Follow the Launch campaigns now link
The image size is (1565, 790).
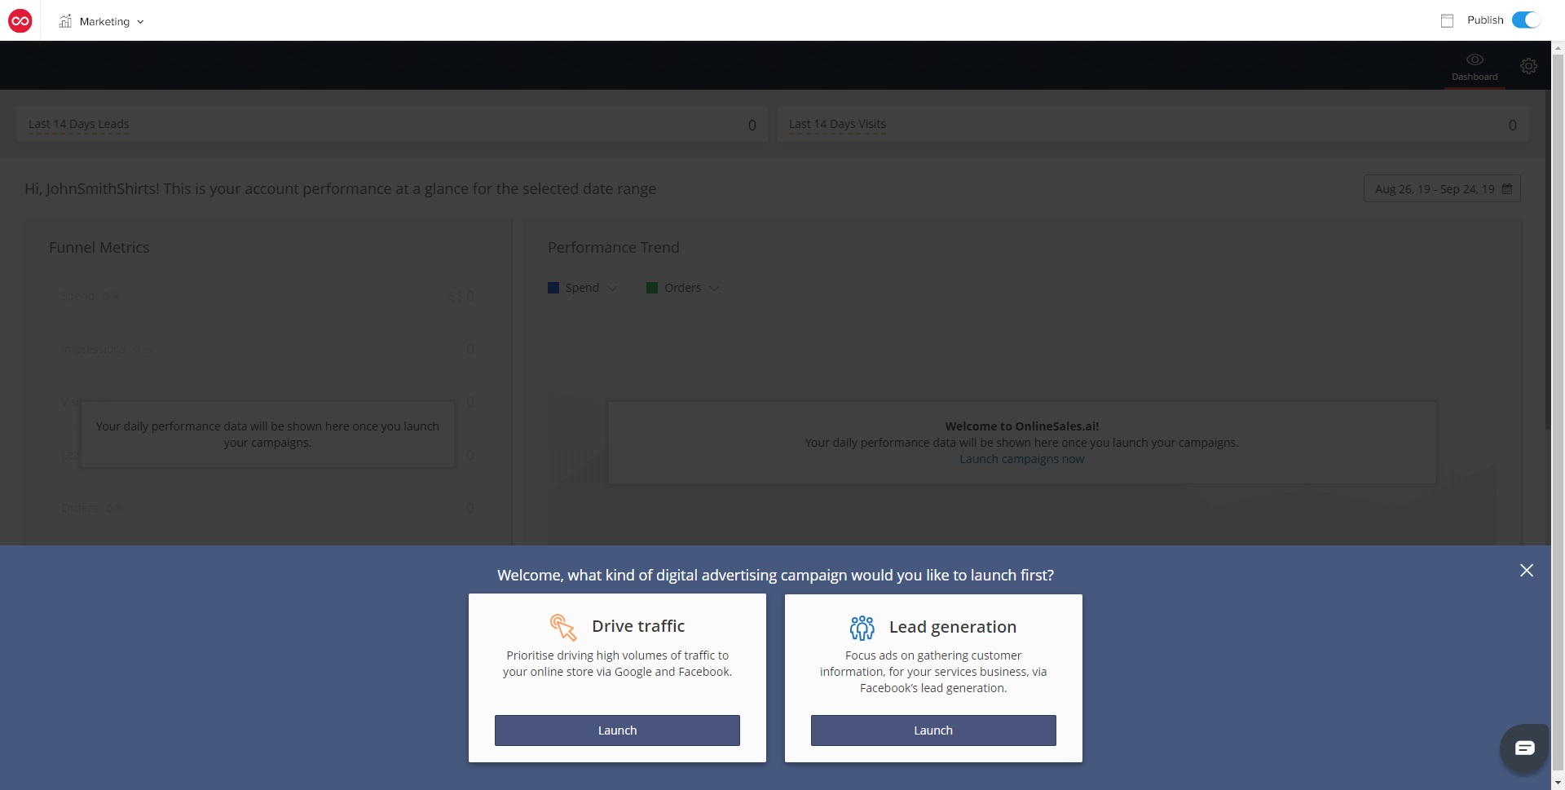coord(1021,459)
